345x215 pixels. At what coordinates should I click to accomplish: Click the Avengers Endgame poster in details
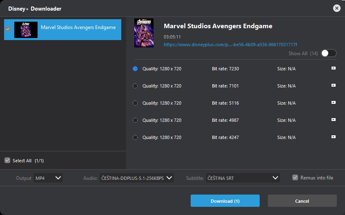click(144, 33)
